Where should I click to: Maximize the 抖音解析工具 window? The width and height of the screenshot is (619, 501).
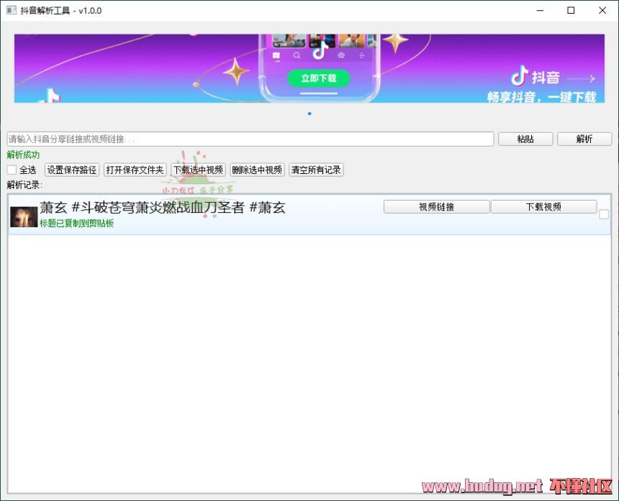pos(571,10)
